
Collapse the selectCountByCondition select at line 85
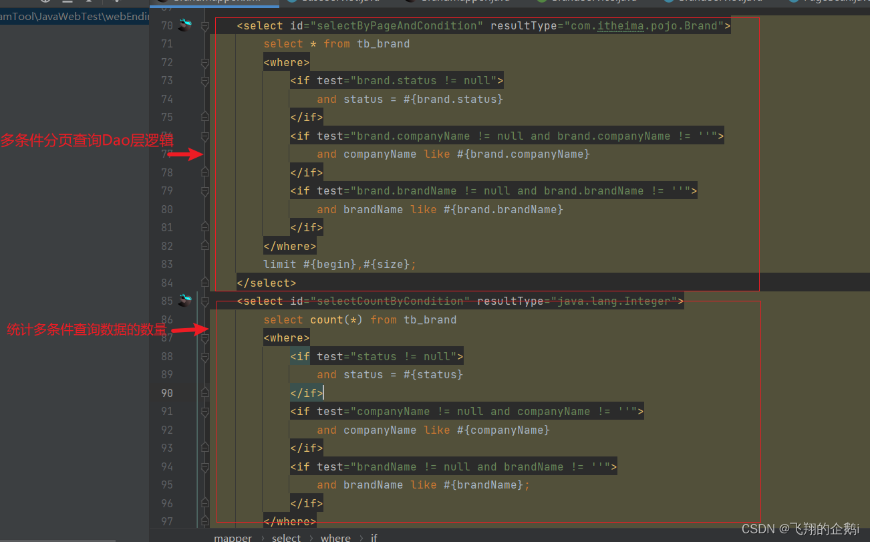click(x=205, y=301)
